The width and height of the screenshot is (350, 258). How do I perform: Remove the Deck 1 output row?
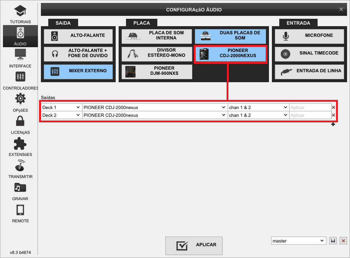[333, 108]
